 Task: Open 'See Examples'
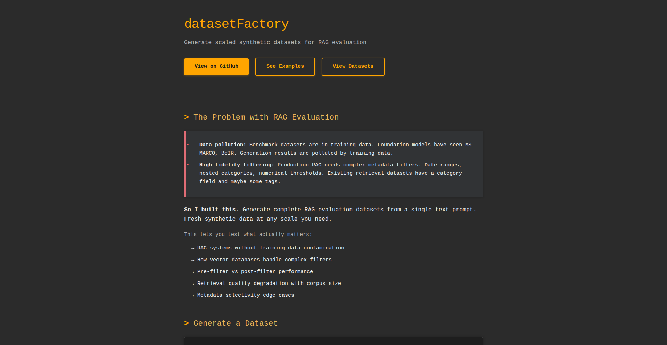tap(285, 66)
